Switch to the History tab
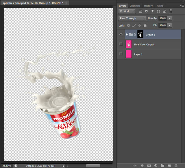 (x=148, y=6)
